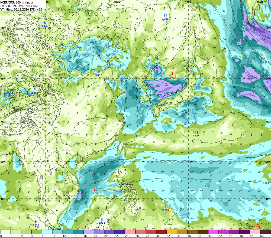Select the gold 32–34 legend swatch

click(x=172, y=232)
